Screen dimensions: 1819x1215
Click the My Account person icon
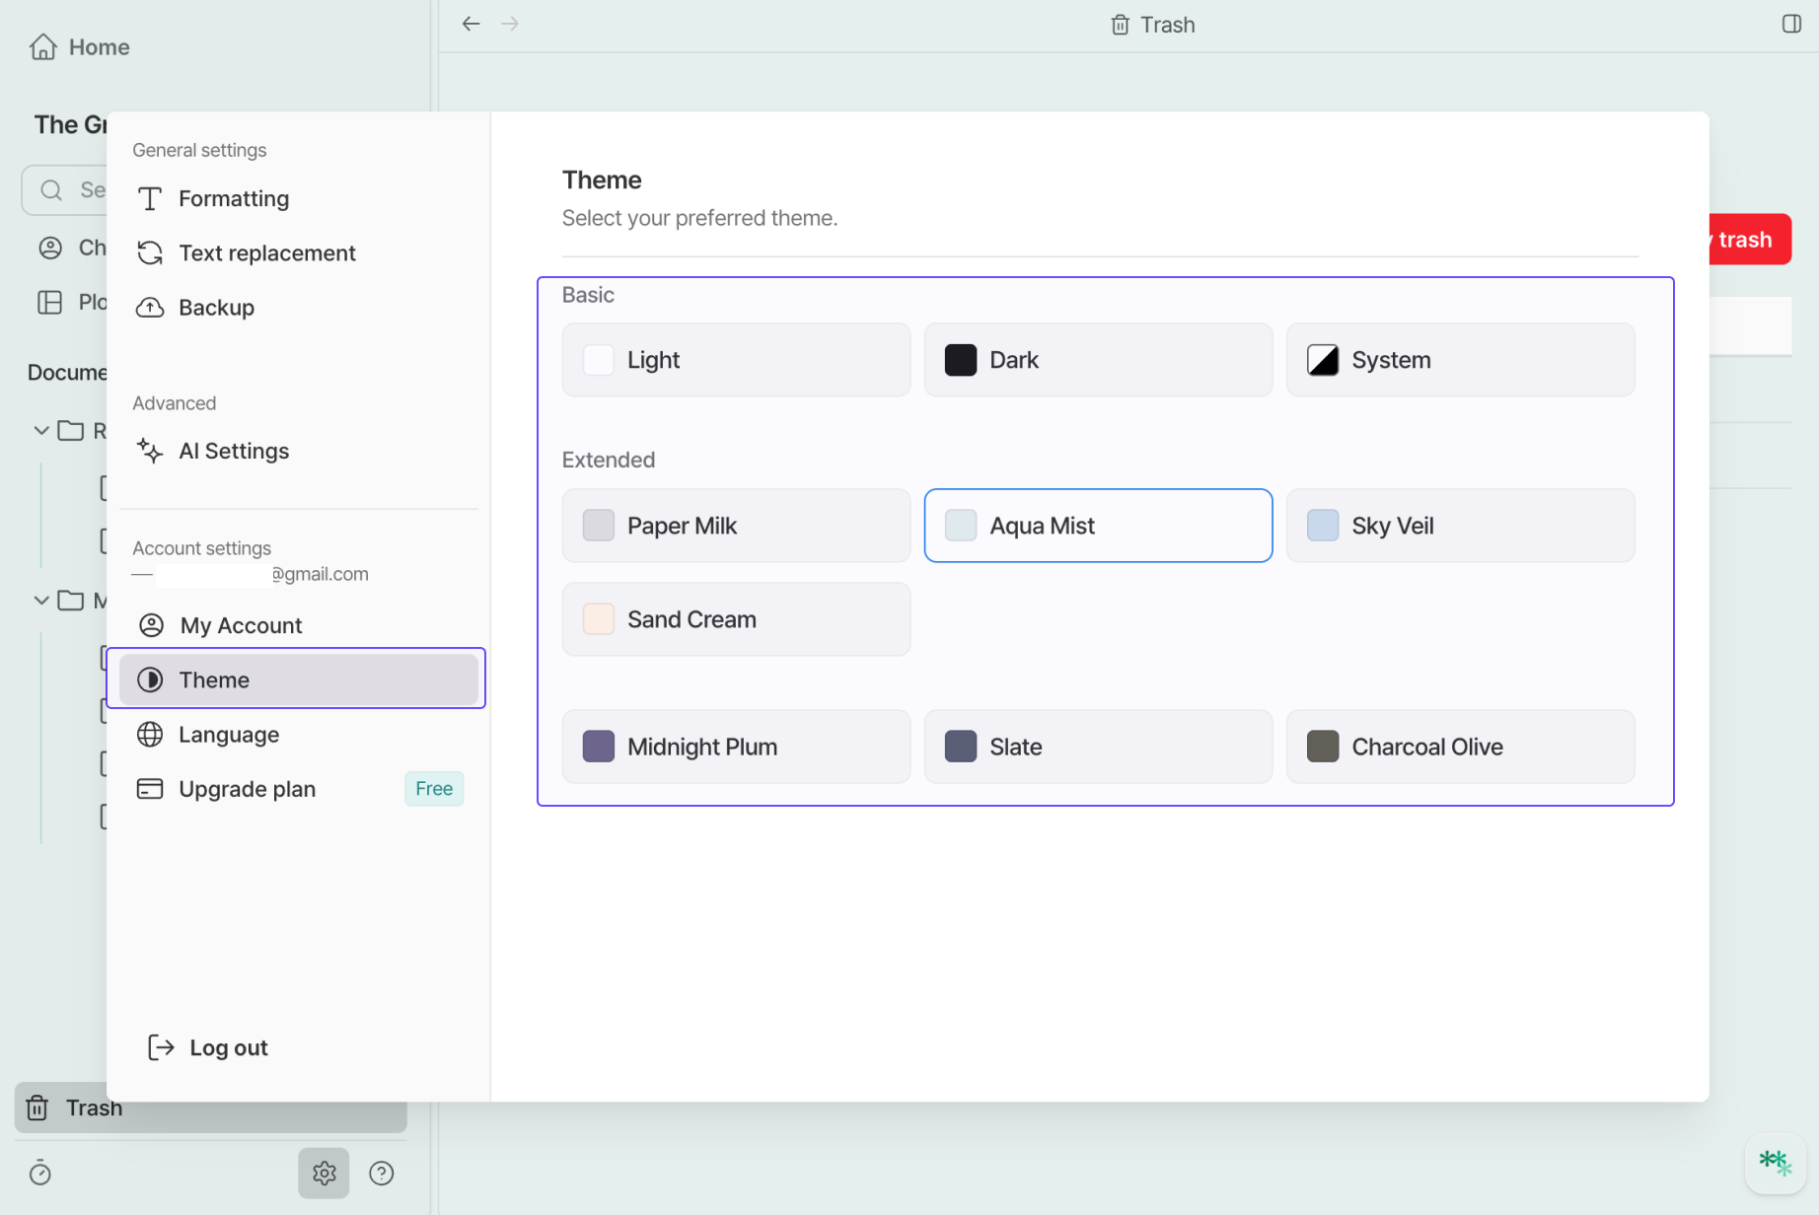(x=152, y=625)
